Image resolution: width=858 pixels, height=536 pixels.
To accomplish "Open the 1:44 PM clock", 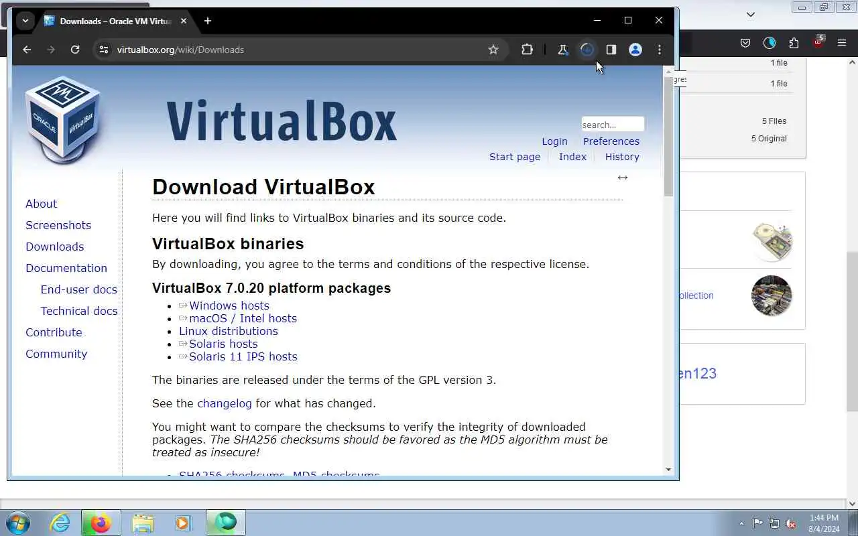I will pyautogui.click(x=824, y=523).
